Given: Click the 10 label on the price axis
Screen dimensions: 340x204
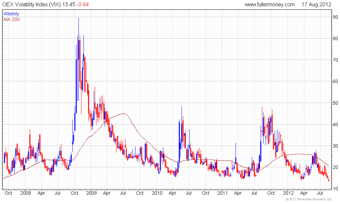Looking at the screenshot, I should [335, 189].
